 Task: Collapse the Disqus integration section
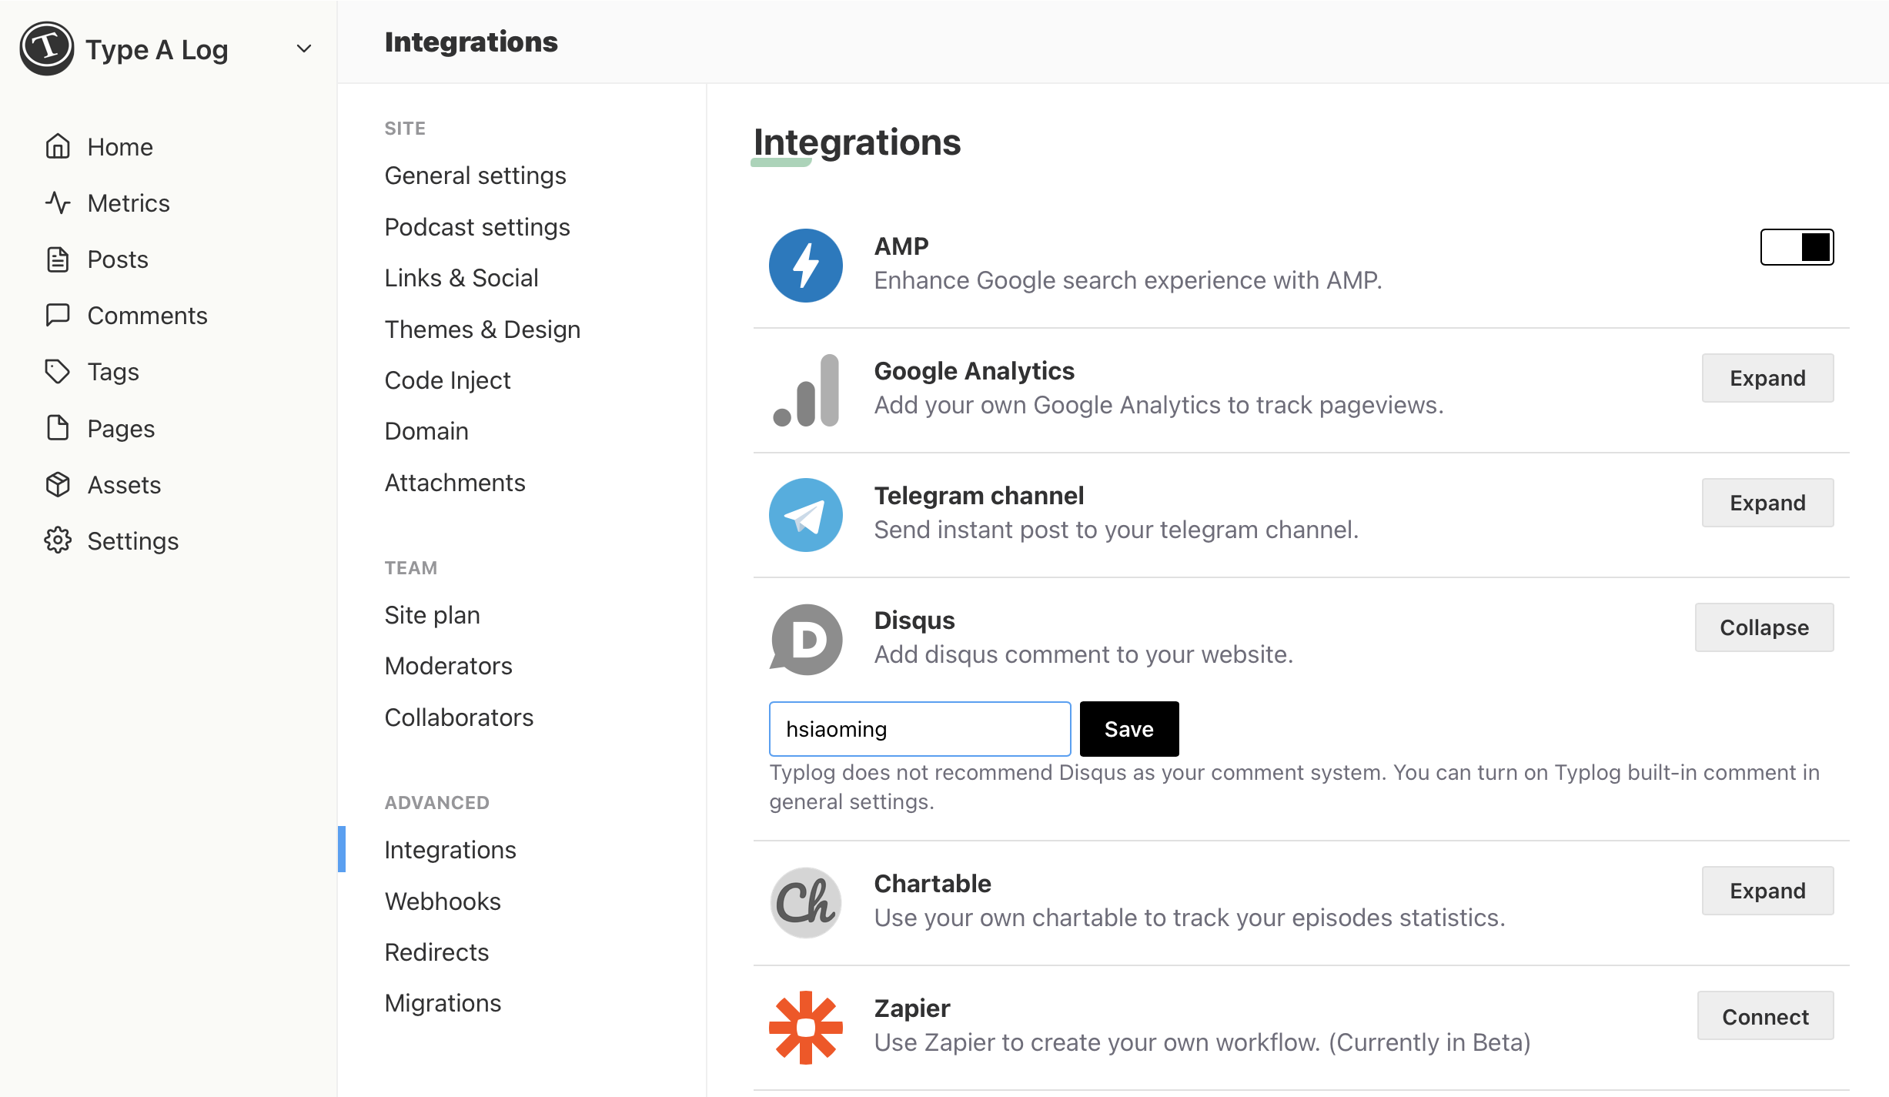pyautogui.click(x=1764, y=627)
